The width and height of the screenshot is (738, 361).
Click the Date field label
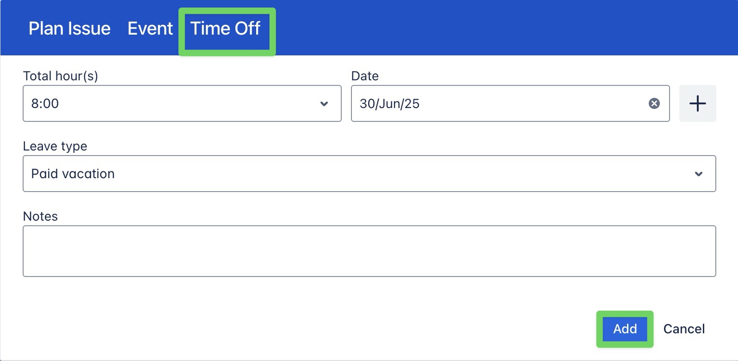[365, 76]
